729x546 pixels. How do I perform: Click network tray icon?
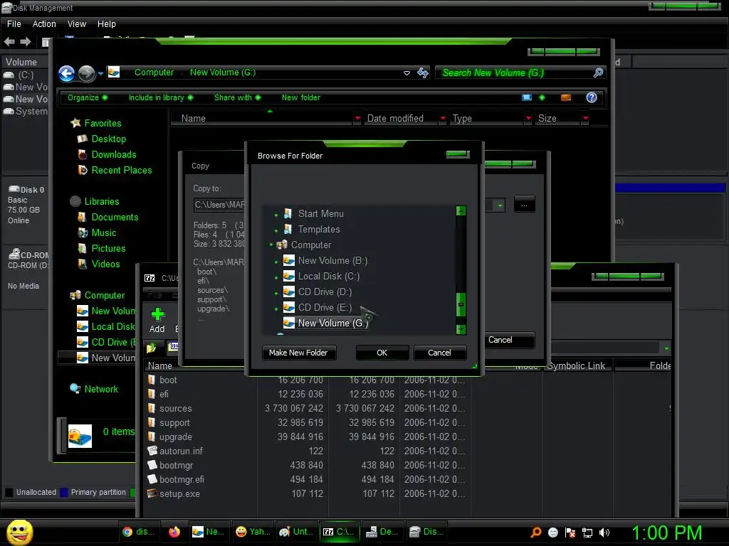point(587,532)
